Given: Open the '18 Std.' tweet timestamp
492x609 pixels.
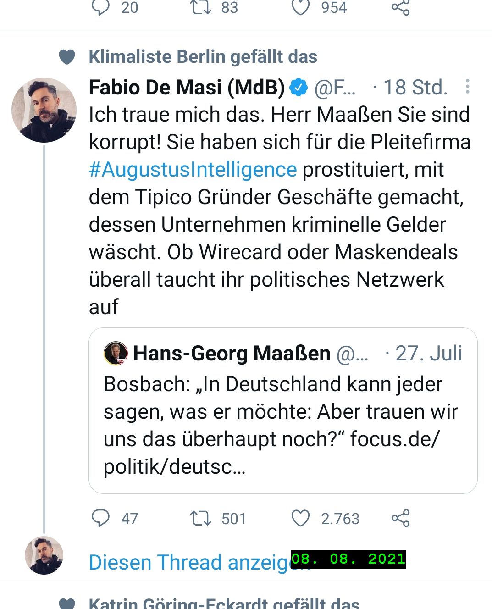Looking at the screenshot, I should [x=415, y=87].
